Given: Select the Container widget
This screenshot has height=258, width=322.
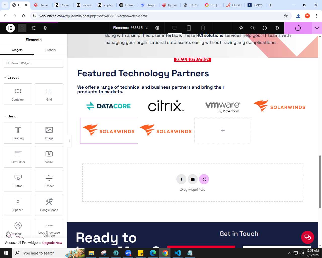Looking at the screenshot, I should coord(18,94).
